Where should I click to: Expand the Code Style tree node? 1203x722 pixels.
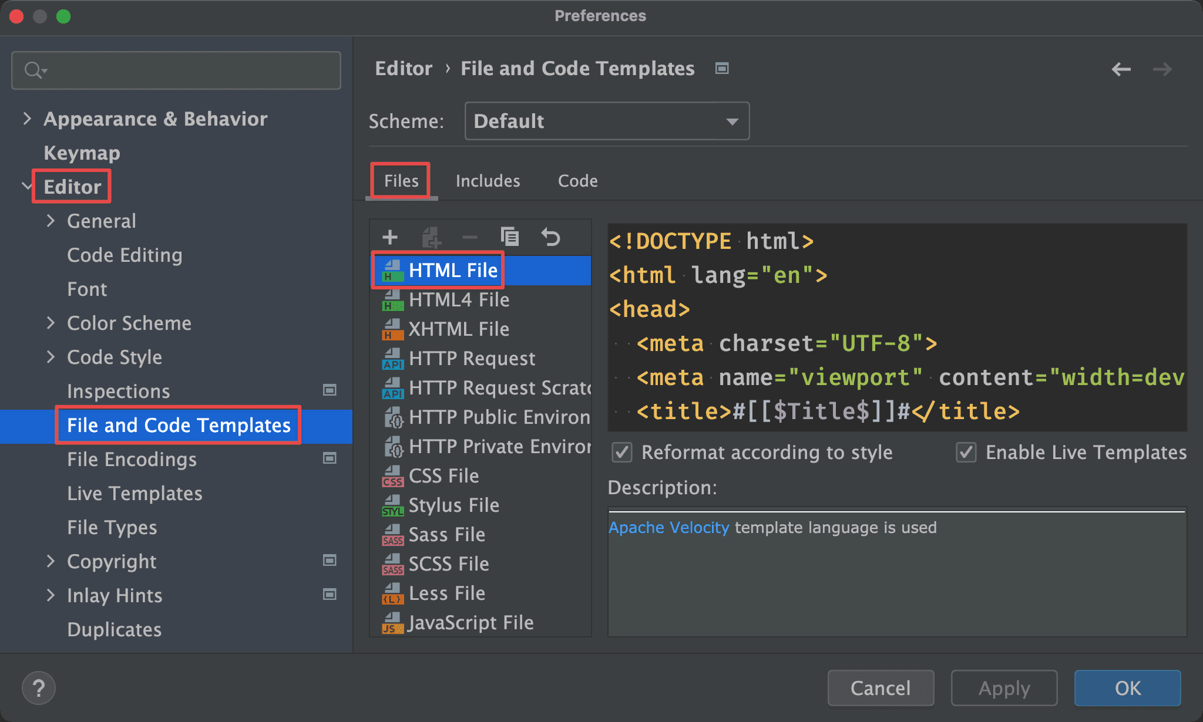tap(51, 357)
